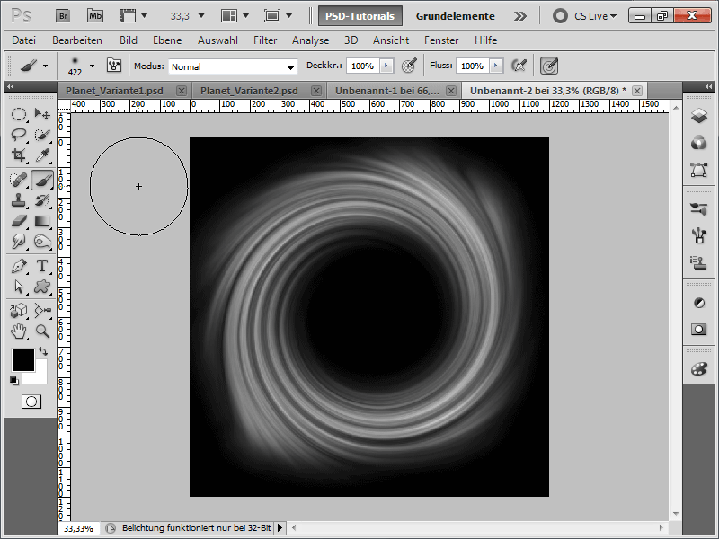719x539 pixels.
Task: Select the 3D Object Rotate tool
Action: coord(18,311)
